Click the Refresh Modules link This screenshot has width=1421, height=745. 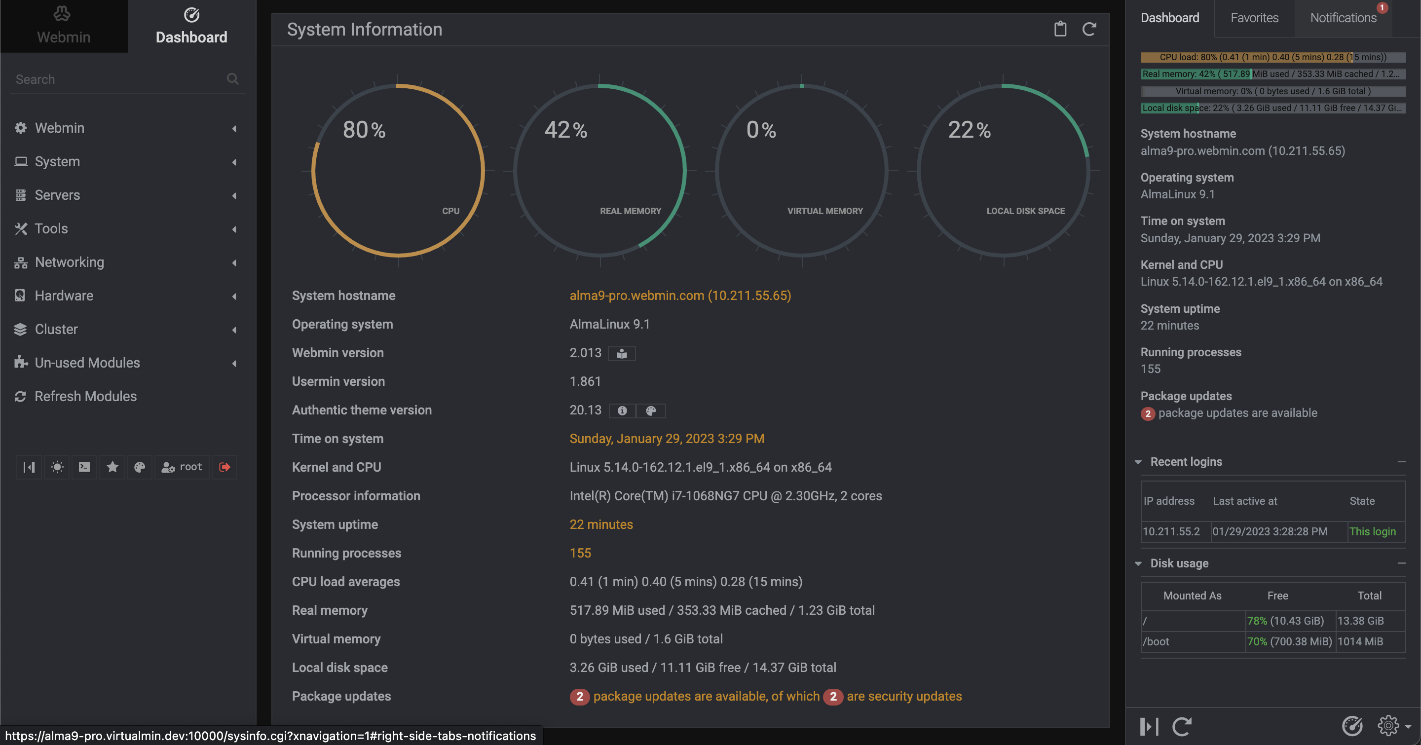85,396
